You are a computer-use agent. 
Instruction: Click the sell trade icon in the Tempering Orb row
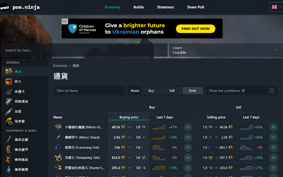(x=273, y=158)
